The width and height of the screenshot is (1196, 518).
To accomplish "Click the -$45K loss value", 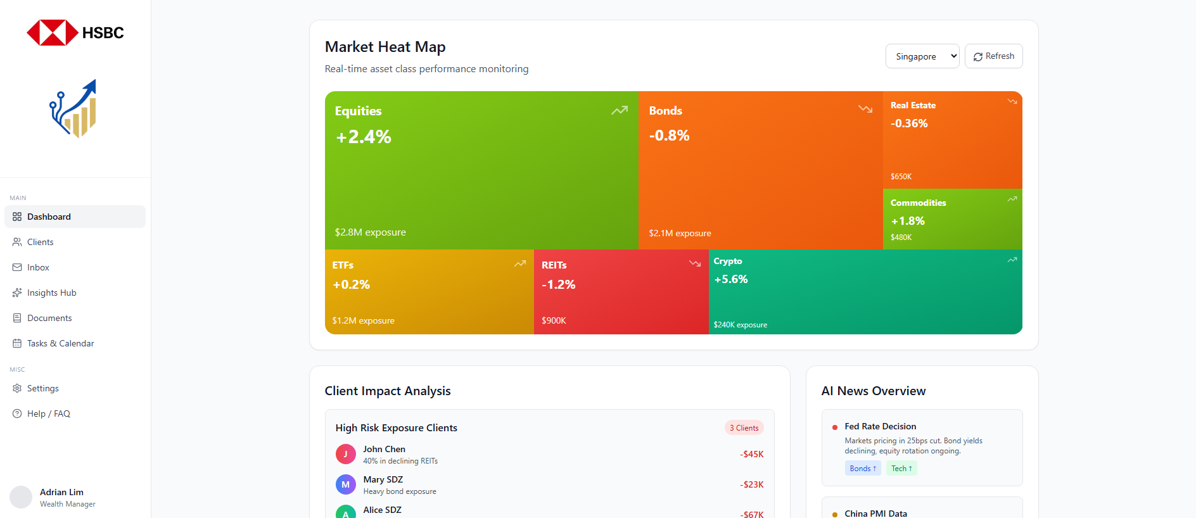I will [x=752, y=454].
